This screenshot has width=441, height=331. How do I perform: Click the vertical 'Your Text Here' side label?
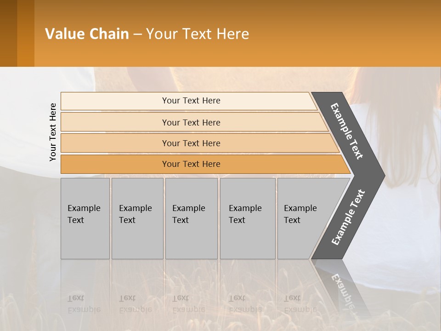pos(53,132)
